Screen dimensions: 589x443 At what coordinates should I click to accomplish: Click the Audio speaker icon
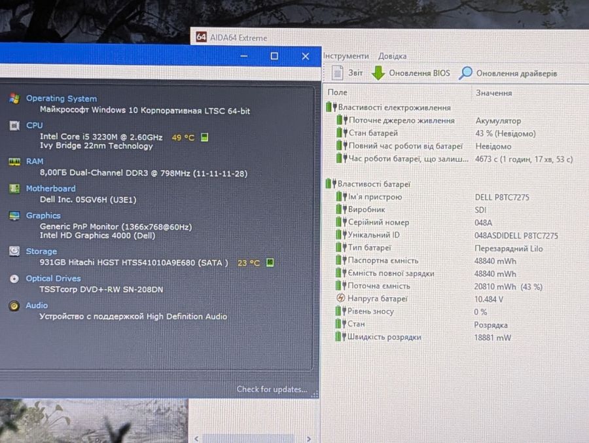pyautogui.click(x=14, y=306)
